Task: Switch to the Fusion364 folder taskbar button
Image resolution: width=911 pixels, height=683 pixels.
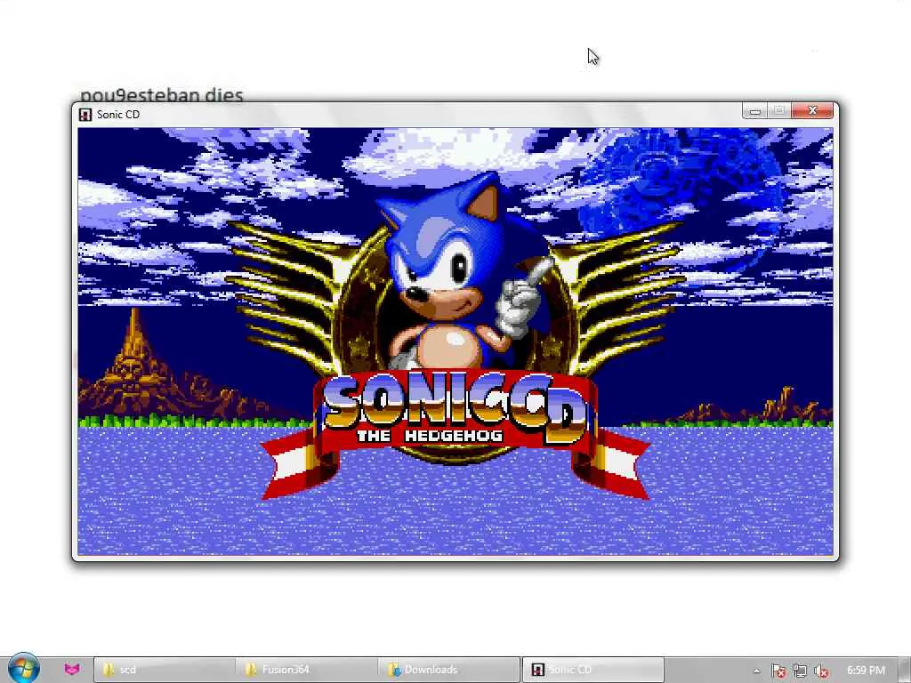Action: tap(307, 670)
